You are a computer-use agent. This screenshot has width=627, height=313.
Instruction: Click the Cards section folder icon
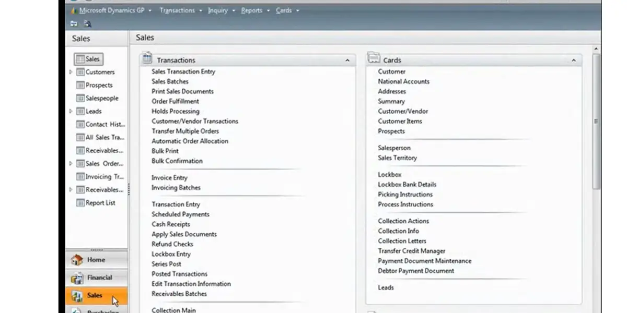tap(374, 58)
